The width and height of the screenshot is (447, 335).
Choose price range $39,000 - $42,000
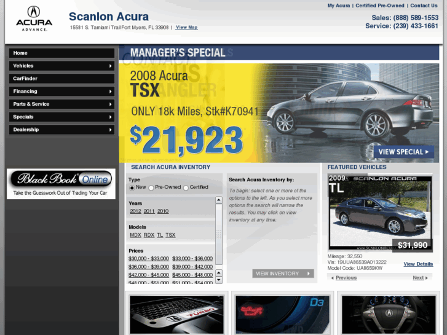tap(192, 267)
